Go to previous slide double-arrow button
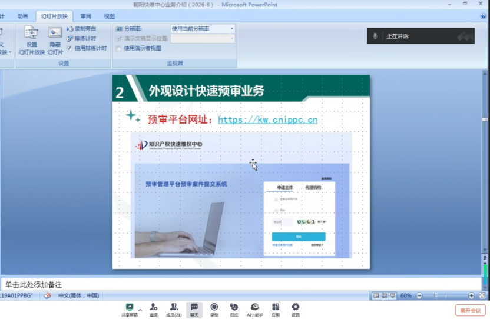The image size is (490, 319). 485,258
